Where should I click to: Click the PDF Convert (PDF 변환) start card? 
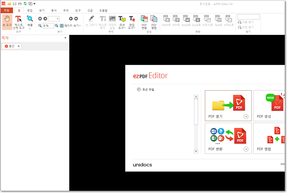point(228,138)
